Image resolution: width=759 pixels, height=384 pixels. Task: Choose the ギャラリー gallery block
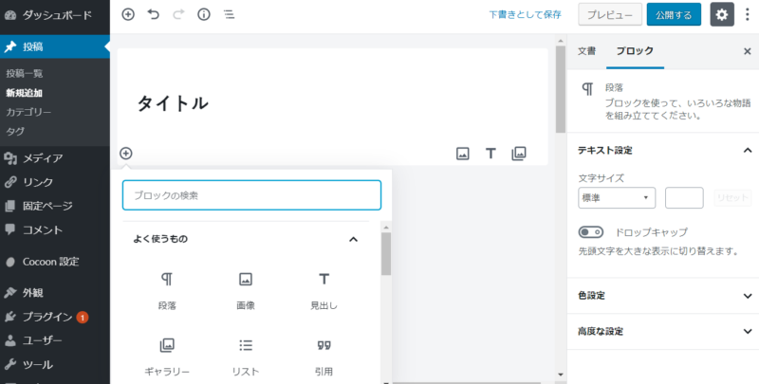(x=167, y=357)
